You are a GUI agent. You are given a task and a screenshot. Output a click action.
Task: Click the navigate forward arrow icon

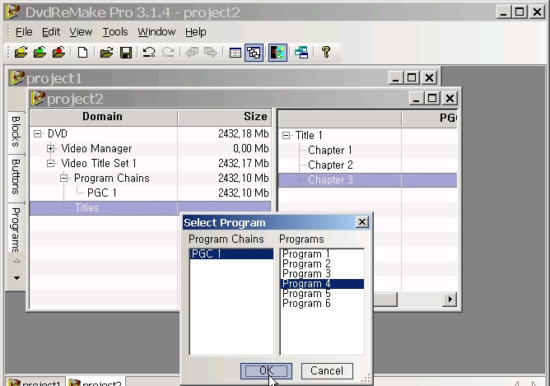211,53
